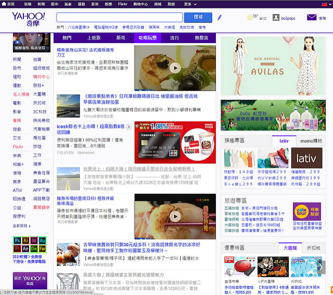
Task: Expand the 更多 dropdown in top bar
Action: point(190,4)
